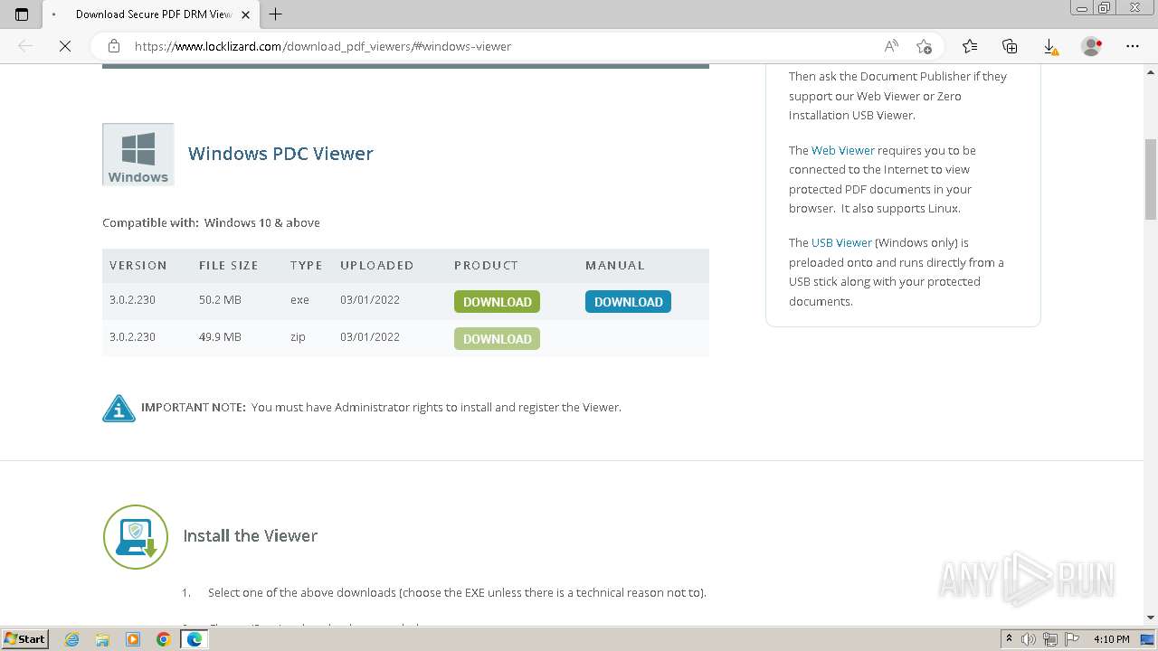This screenshot has width=1158, height=651.
Task: Stop loading the page
Action: click(x=65, y=46)
